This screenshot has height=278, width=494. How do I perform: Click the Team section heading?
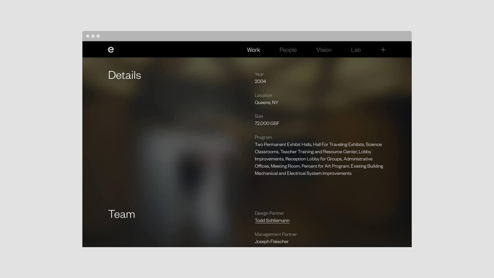point(121,214)
